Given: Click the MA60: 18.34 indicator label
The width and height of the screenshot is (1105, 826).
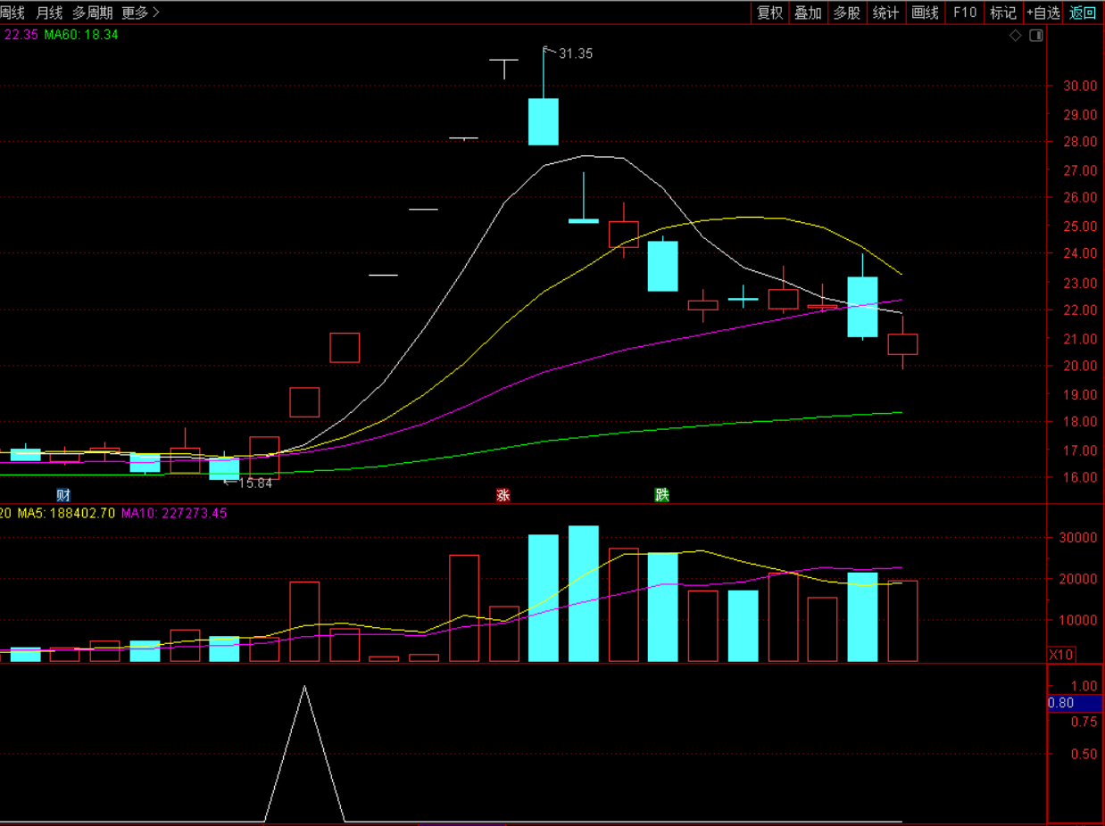Looking at the screenshot, I should (81, 35).
